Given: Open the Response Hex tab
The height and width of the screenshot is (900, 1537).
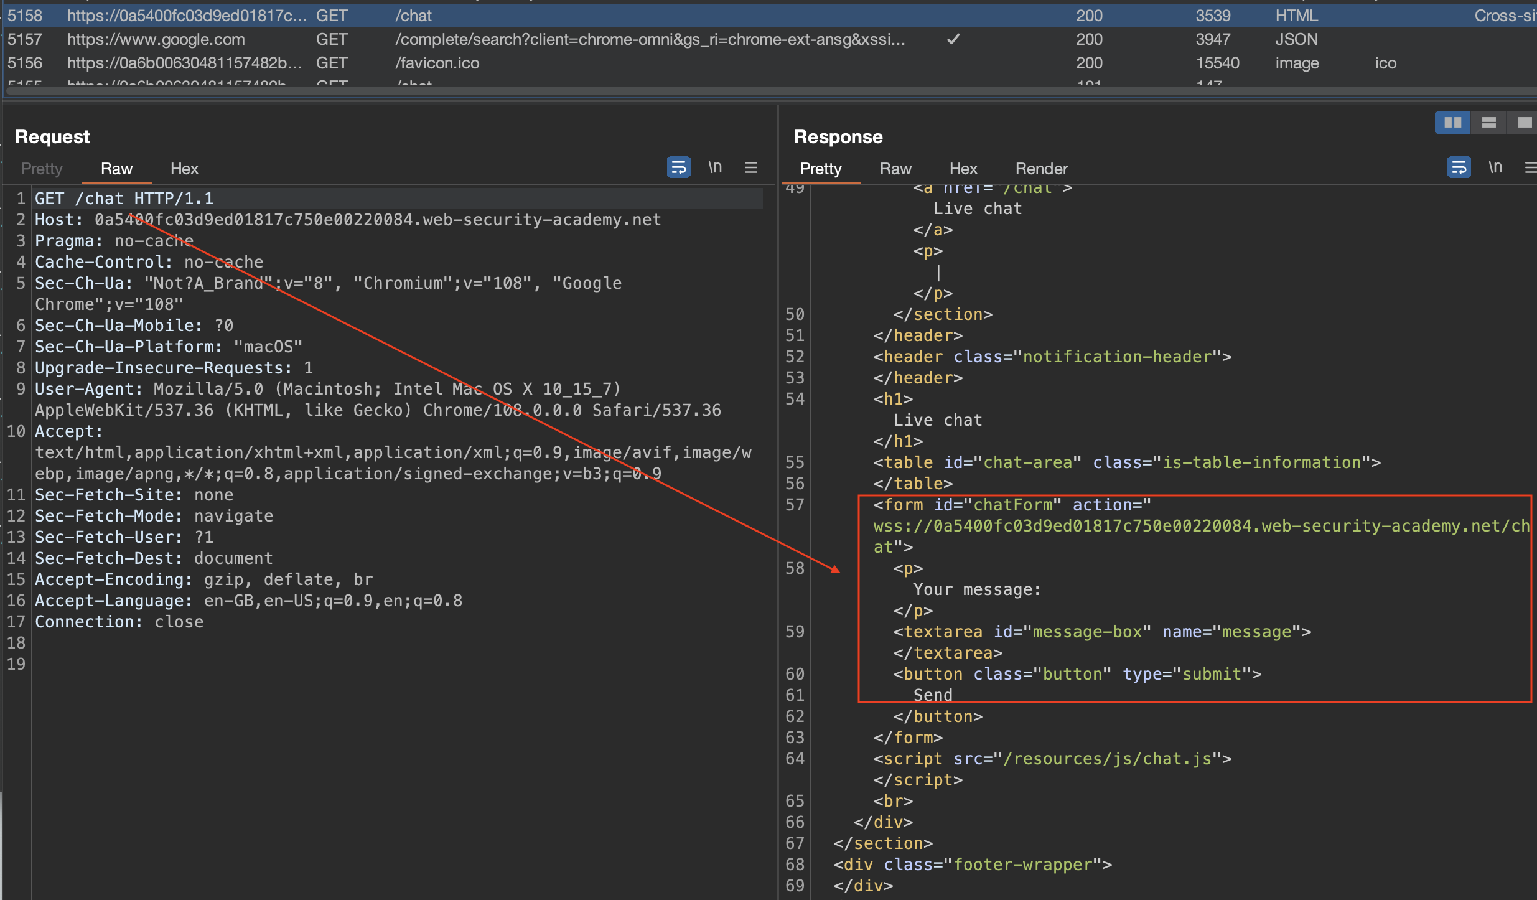Looking at the screenshot, I should tap(963, 169).
